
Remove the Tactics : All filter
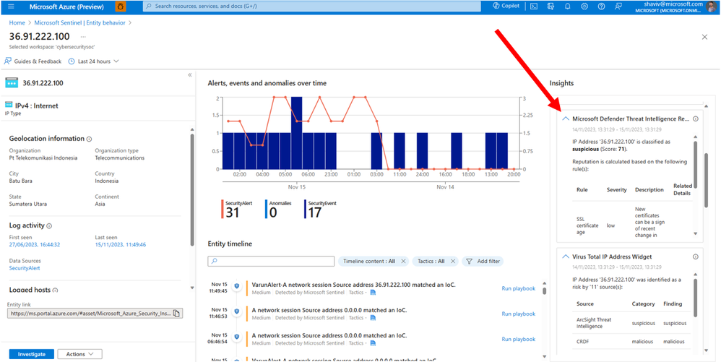tap(453, 262)
